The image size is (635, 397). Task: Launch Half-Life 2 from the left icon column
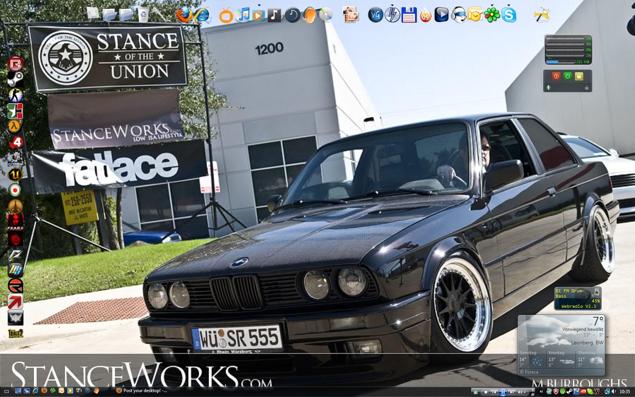pos(15,127)
